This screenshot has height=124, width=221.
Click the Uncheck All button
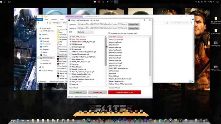click(x=97, y=93)
